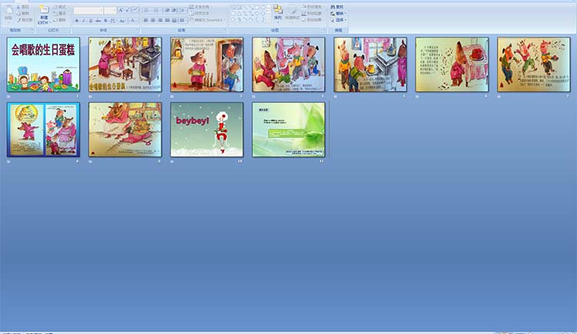Click the New Slide icon
The height and width of the screenshot is (334, 577).
point(44,10)
